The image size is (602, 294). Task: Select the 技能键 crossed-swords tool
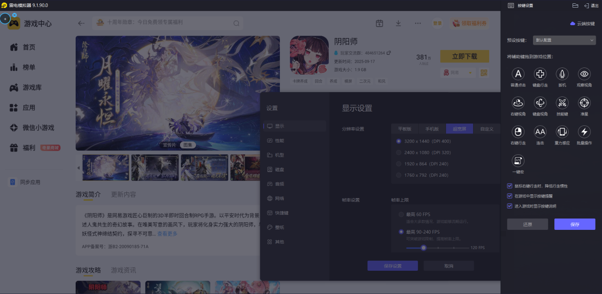pyautogui.click(x=562, y=103)
